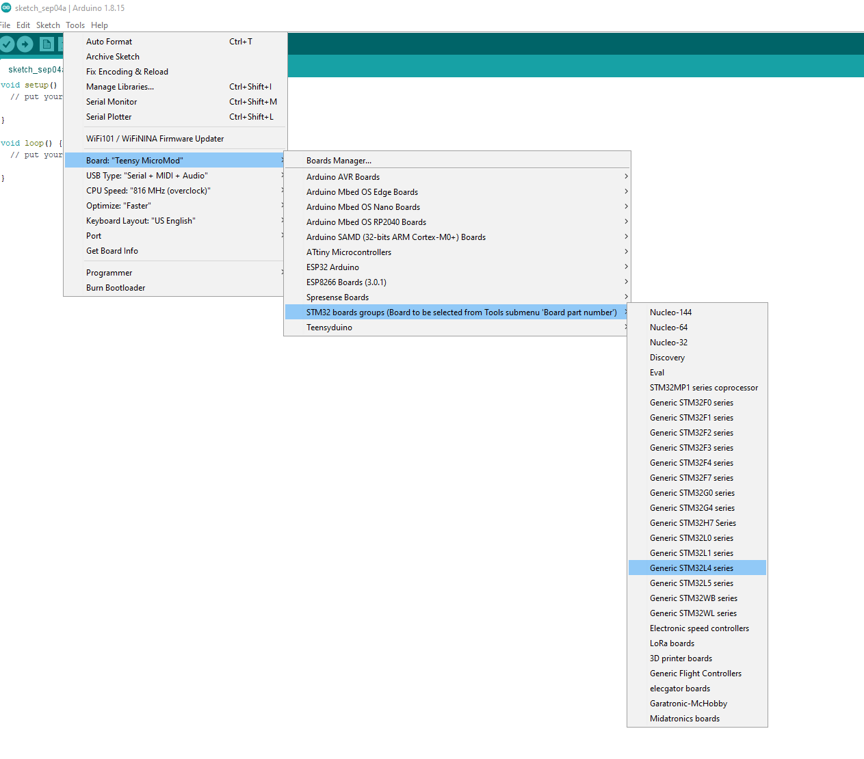Open the Help menu
The width and height of the screenshot is (864, 759).
(x=99, y=25)
